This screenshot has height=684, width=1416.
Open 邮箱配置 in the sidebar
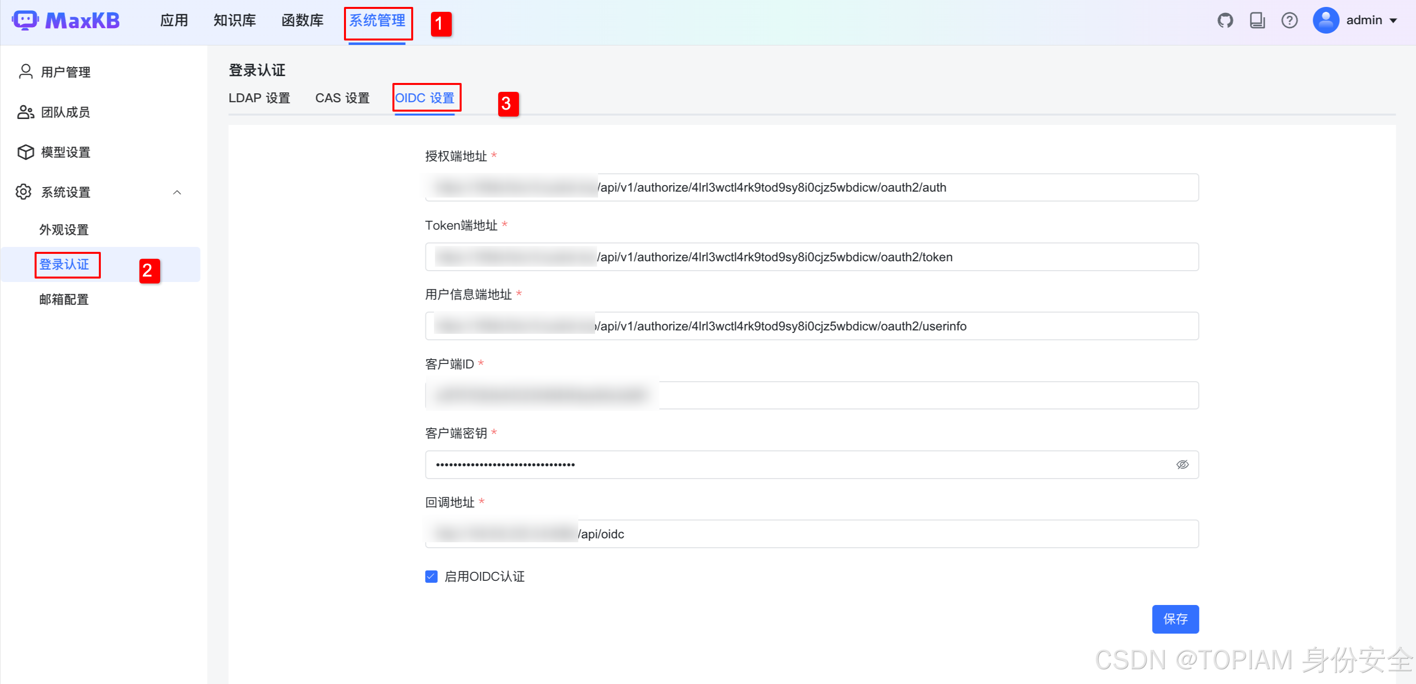coord(64,299)
